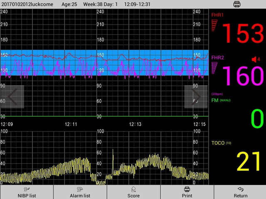Tap the TOCO (10) baseline label

[221, 143]
